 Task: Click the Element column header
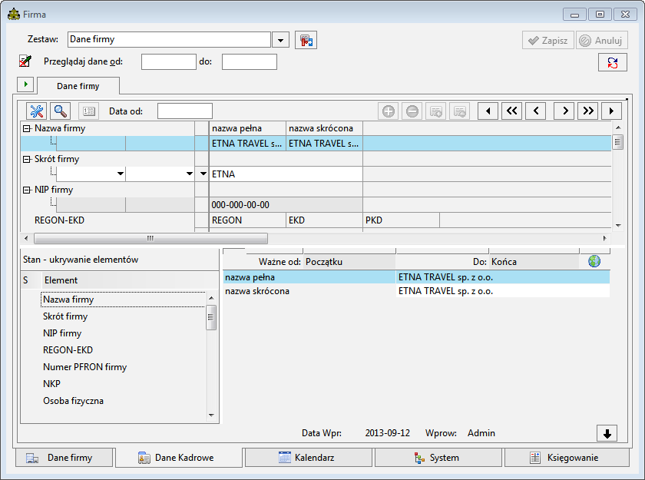click(x=130, y=280)
